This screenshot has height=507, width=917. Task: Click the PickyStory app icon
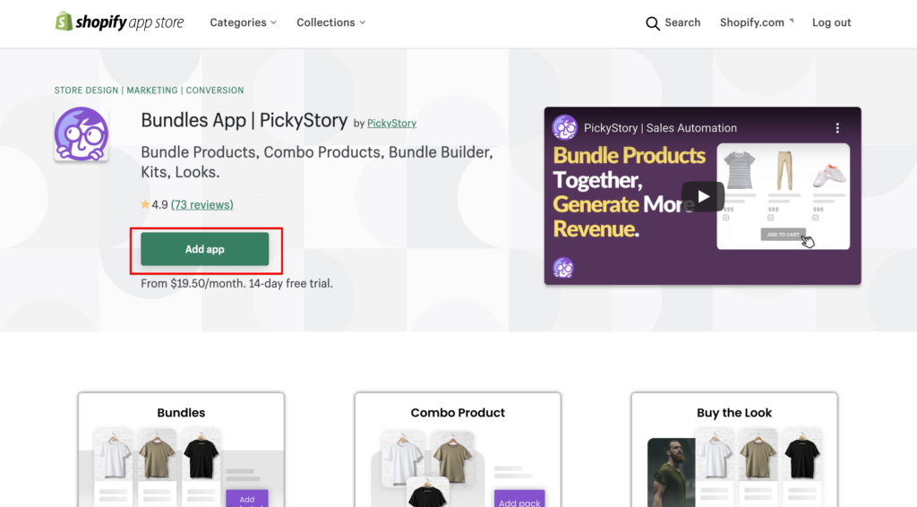click(x=81, y=133)
